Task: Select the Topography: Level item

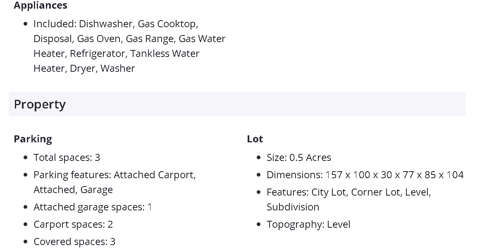Action: click(308, 224)
